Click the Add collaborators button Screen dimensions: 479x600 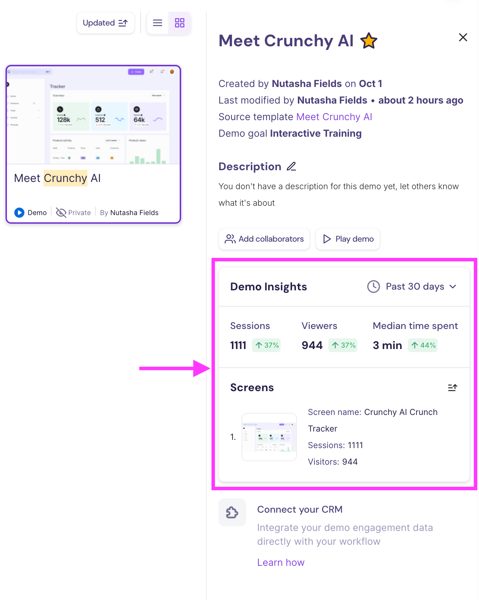pyautogui.click(x=264, y=239)
